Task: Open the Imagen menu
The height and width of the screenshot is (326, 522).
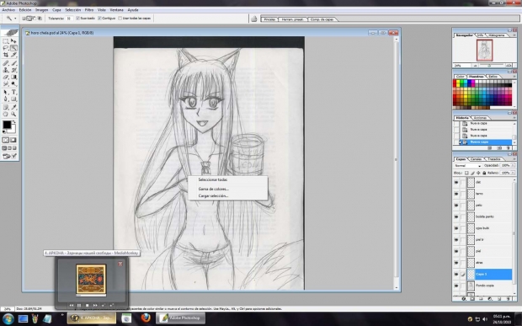Action: [x=41, y=10]
